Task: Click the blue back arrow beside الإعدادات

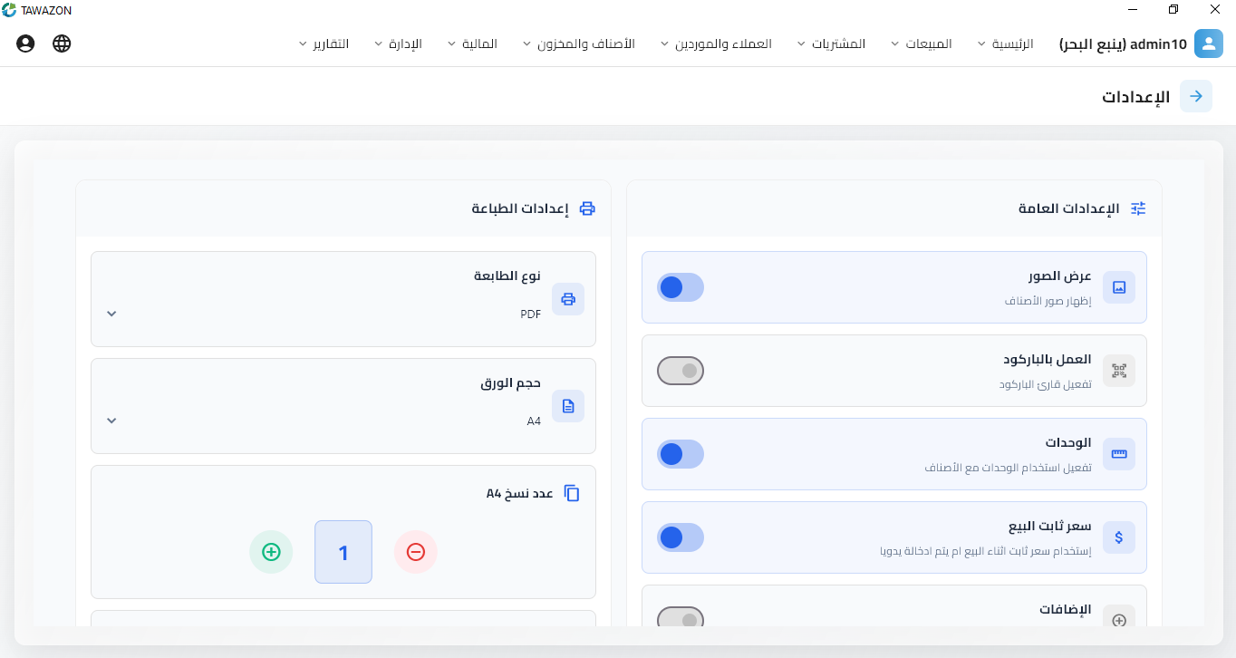Action: coord(1195,96)
